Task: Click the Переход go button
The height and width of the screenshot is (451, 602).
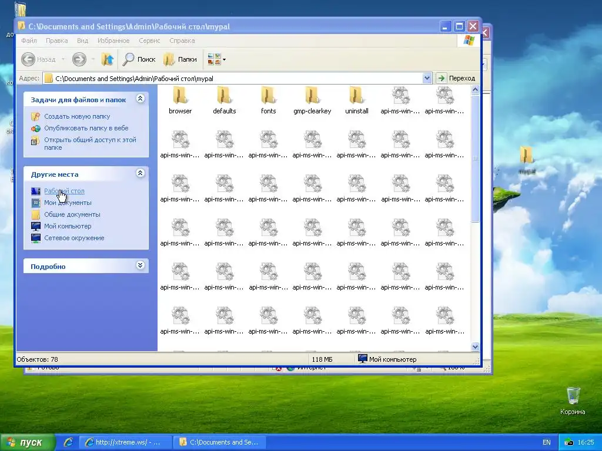Action: (457, 78)
